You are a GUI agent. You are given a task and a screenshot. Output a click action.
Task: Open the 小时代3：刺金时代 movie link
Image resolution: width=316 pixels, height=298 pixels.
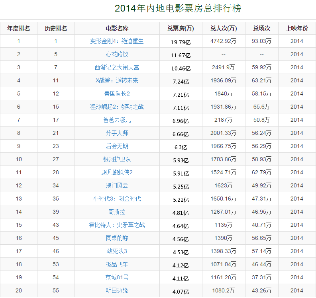117,199
